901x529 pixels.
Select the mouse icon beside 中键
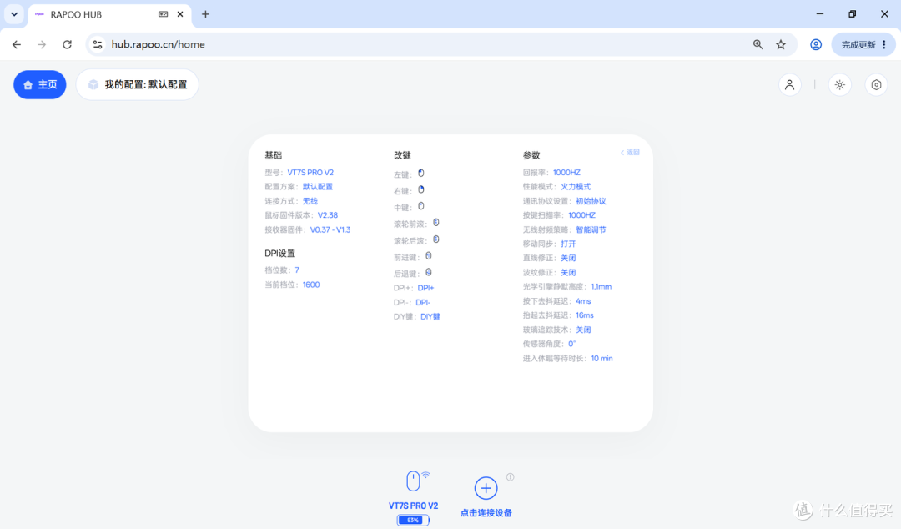coord(421,206)
